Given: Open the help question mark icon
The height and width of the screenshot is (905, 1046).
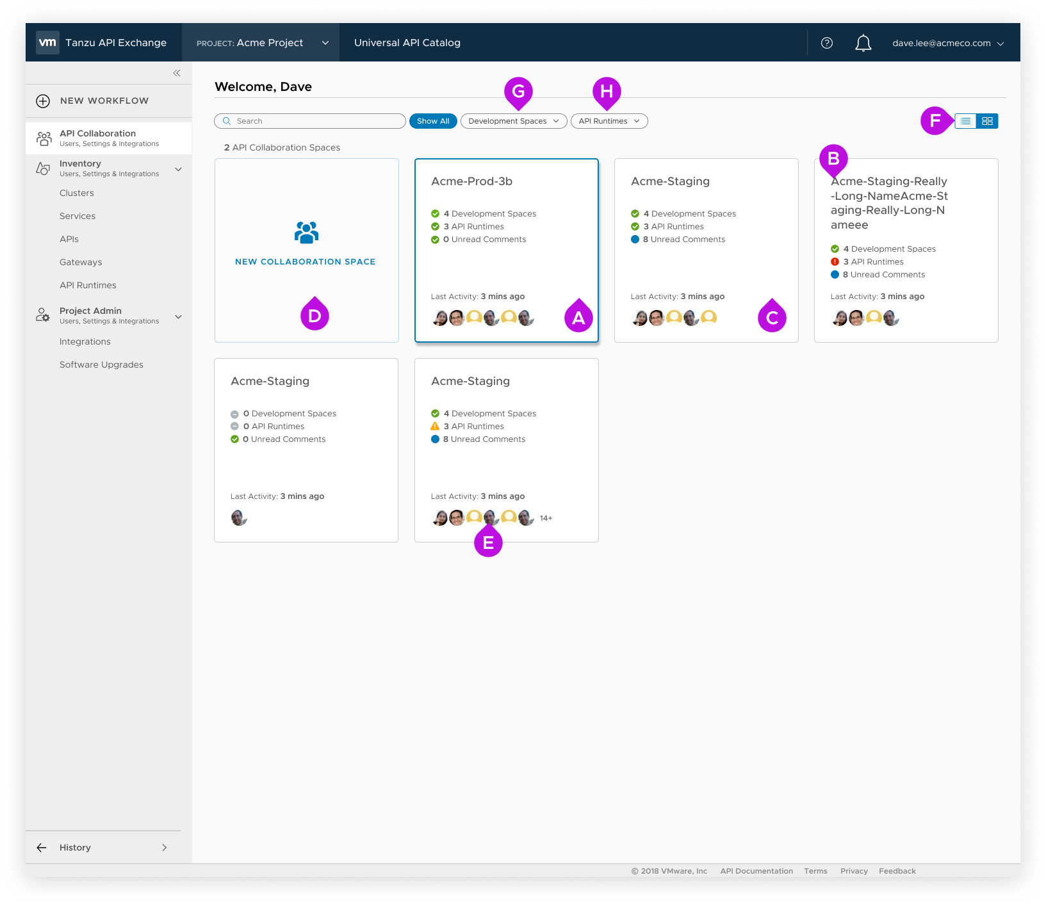Looking at the screenshot, I should pos(827,43).
